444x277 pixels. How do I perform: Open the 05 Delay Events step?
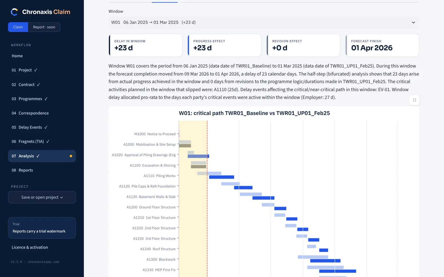(x=42, y=127)
